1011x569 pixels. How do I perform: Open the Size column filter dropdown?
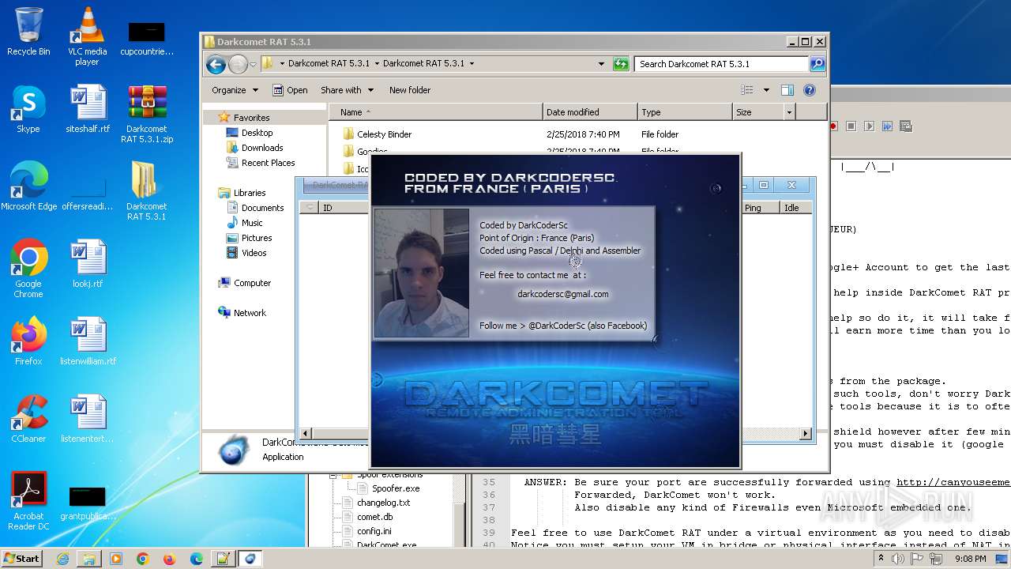pos(788,112)
